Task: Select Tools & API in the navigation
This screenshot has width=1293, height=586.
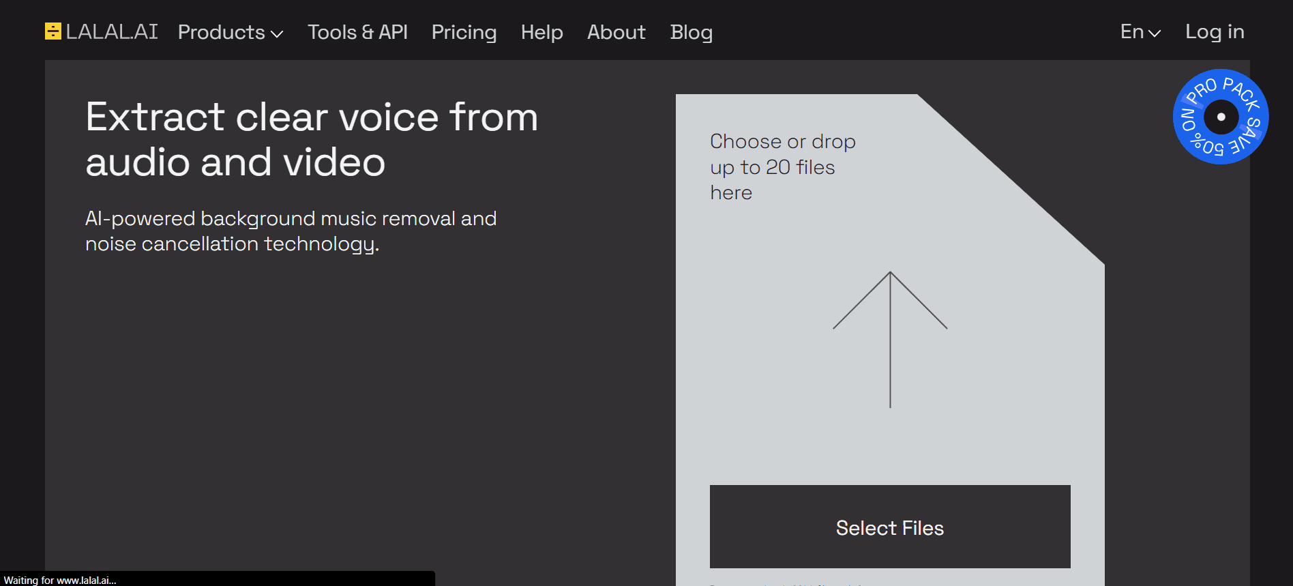Action: [357, 32]
